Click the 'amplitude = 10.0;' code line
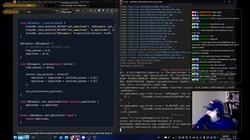Screen dimensions: 250x140 [x=37, y=54]
